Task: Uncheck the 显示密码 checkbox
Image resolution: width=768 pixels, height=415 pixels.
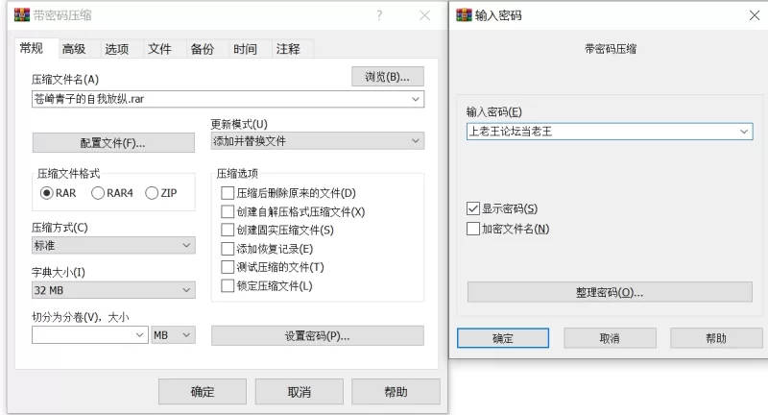Action: pos(472,208)
